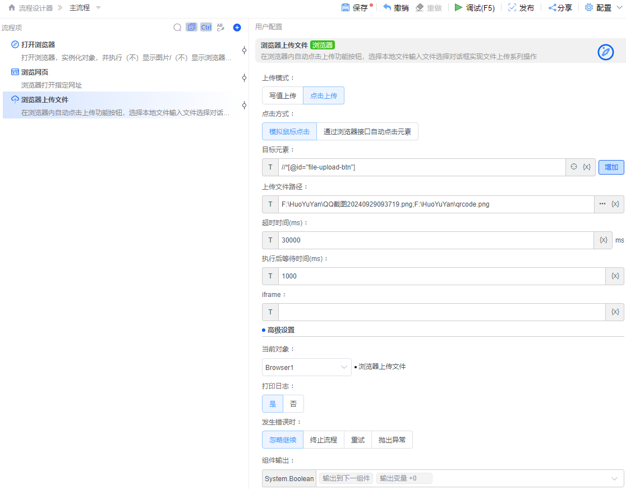Viewport: 626px width, 489px height.
Task: Open flow item search with the magnifier icon
Action: coord(177,27)
